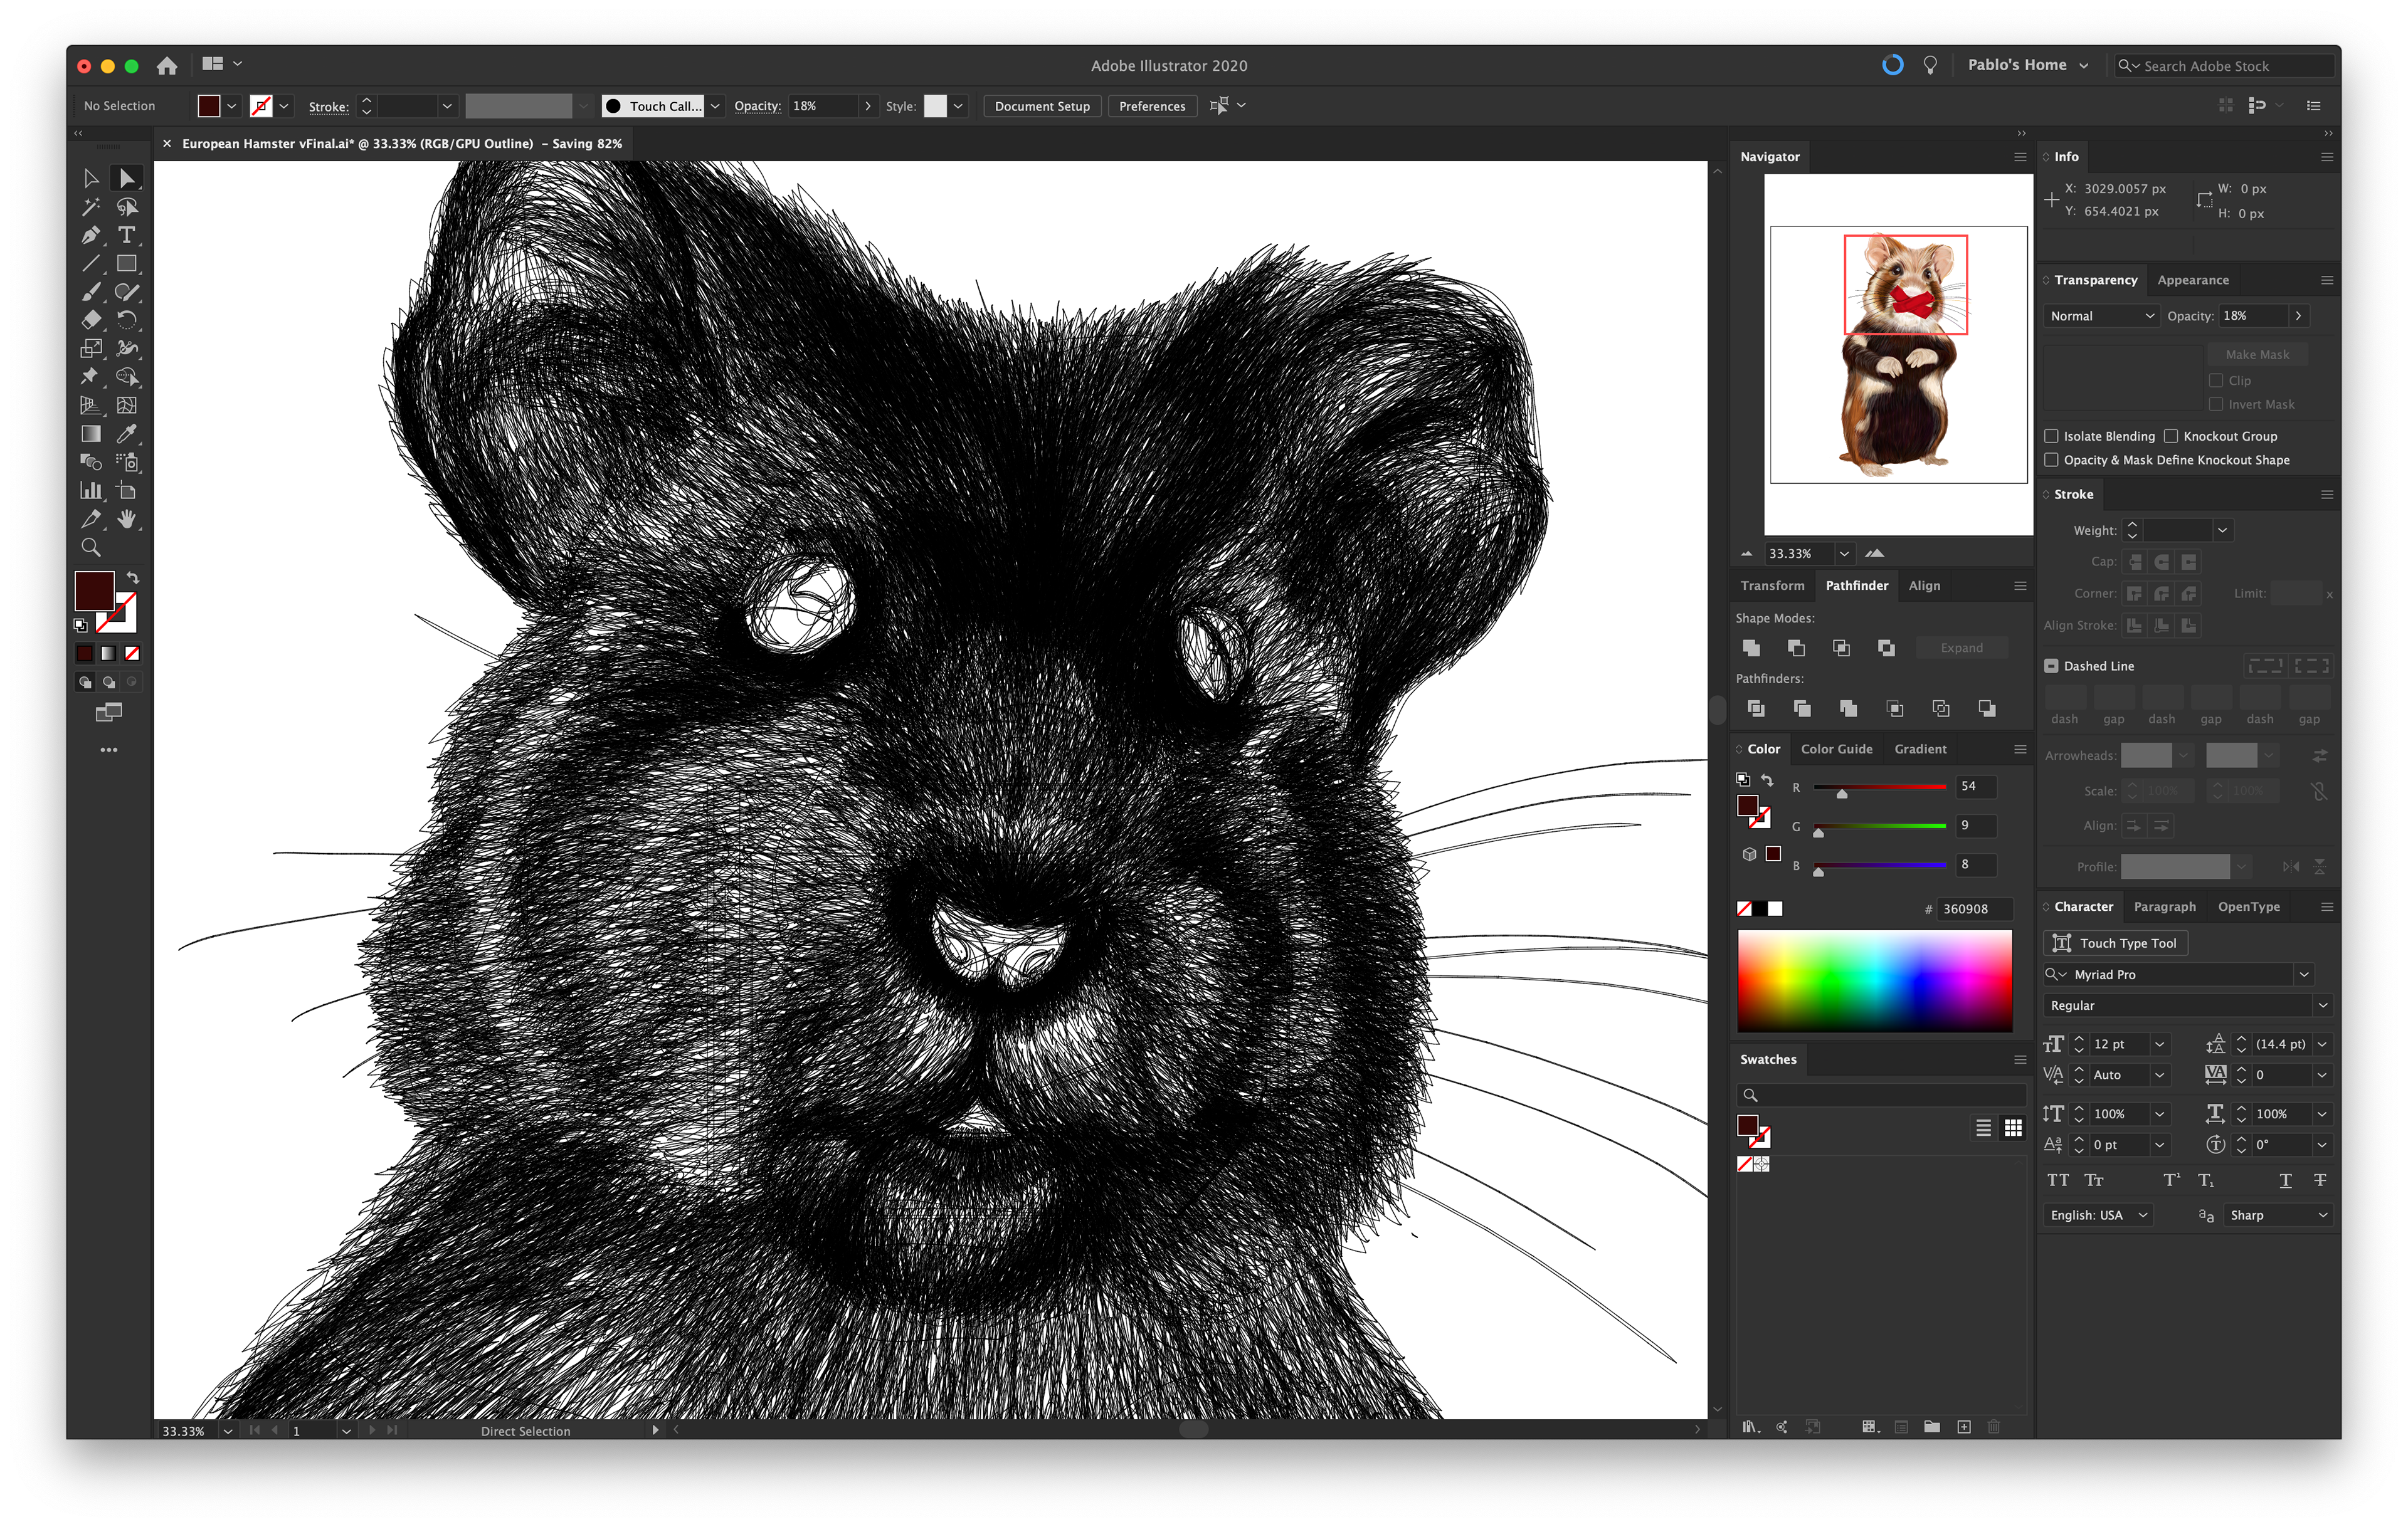The width and height of the screenshot is (2408, 1527).
Task: Pick the Eyedropper tool
Action: pos(127,434)
